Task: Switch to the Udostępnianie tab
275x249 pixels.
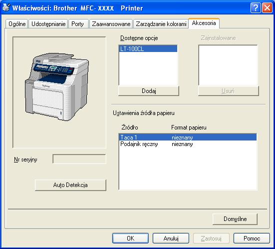Action: click(48, 23)
